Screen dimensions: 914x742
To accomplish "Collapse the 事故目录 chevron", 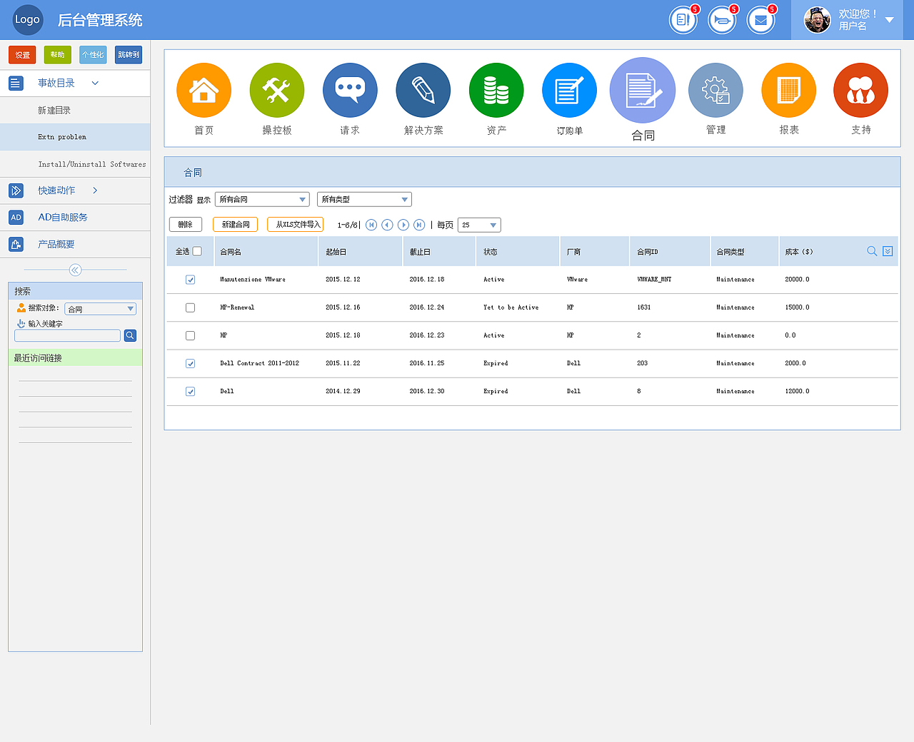I will [95, 83].
